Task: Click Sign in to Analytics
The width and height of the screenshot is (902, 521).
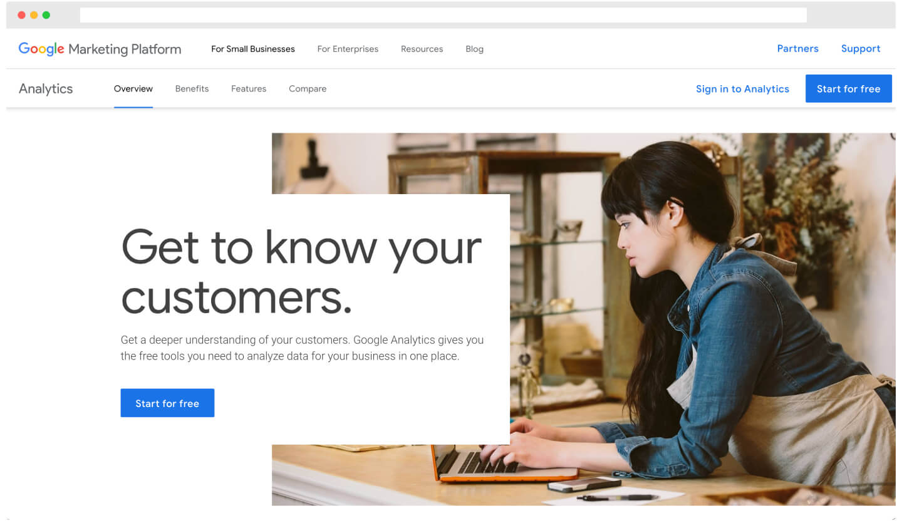Action: click(742, 89)
